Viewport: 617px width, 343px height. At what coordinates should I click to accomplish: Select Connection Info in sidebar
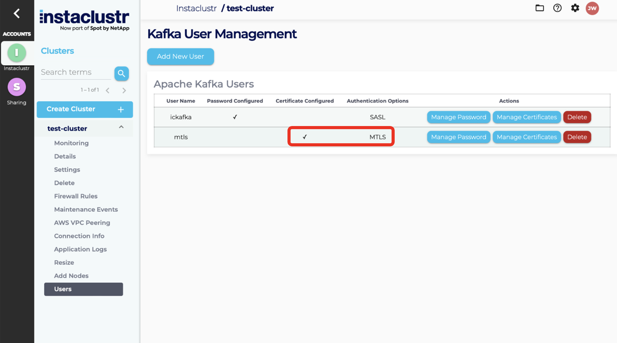79,236
